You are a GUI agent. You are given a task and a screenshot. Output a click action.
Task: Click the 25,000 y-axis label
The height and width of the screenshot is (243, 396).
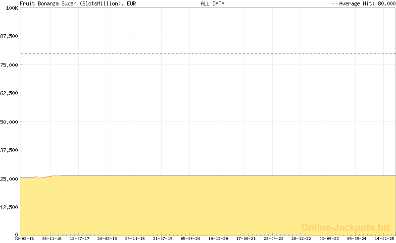click(9, 179)
